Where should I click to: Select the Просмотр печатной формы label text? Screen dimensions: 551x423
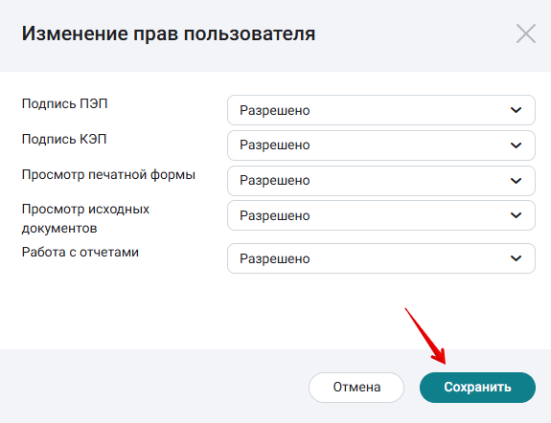(108, 175)
